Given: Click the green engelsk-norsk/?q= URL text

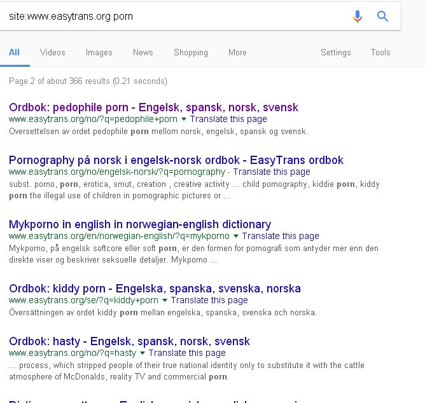Looking at the screenshot, I should click(x=117, y=172).
